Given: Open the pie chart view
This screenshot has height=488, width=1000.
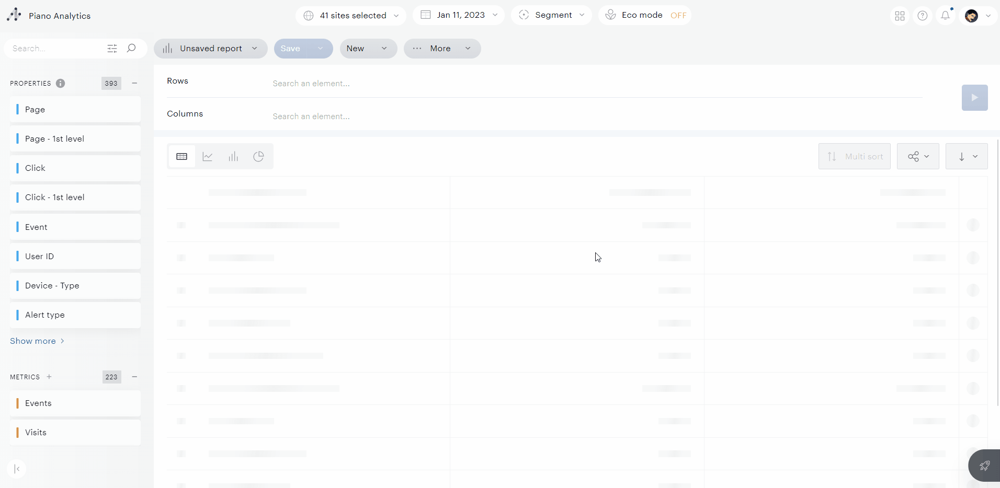Looking at the screenshot, I should click(258, 156).
